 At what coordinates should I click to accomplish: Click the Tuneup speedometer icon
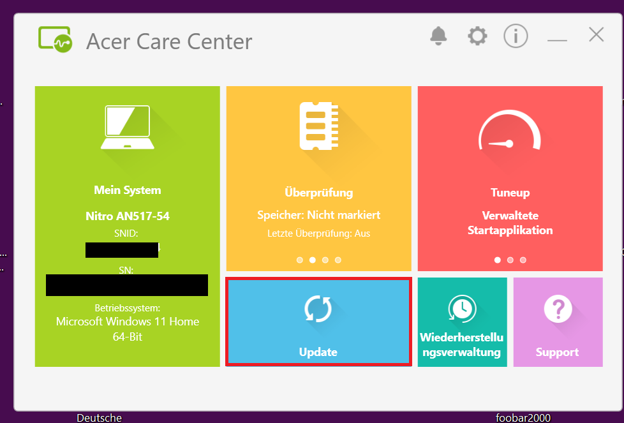pos(510,131)
